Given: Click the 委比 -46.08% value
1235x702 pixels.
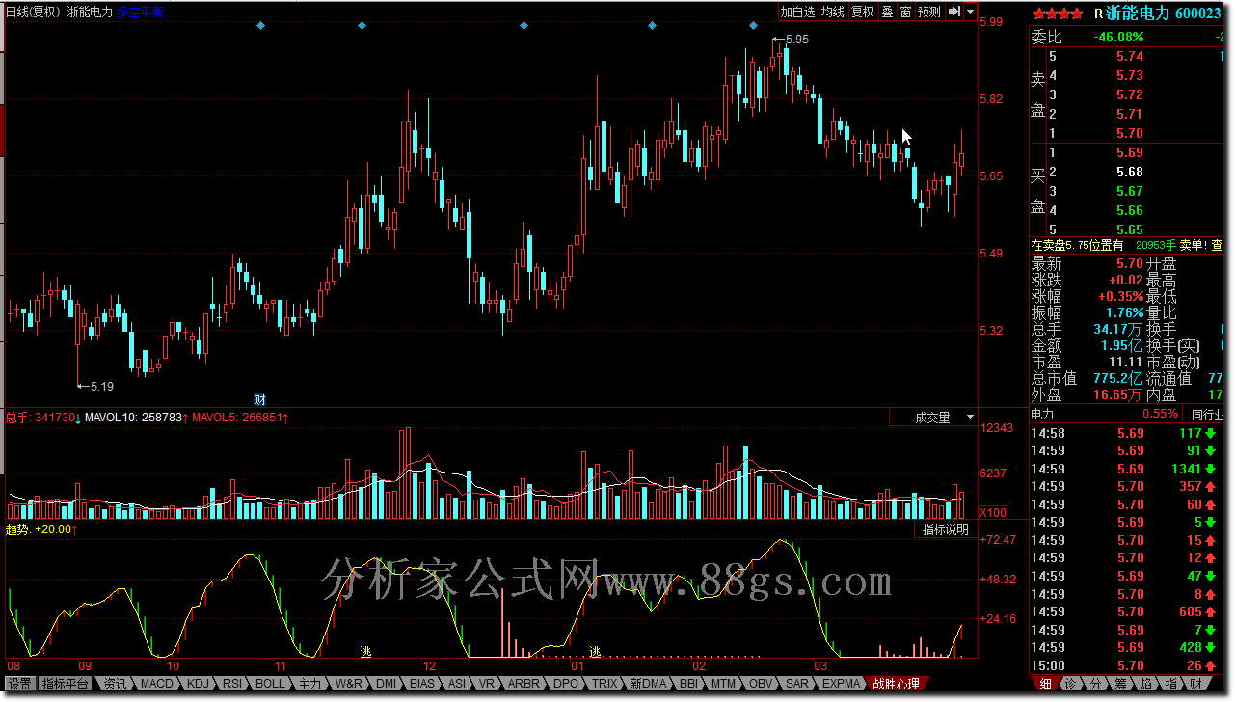Looking at the screenshot, I should point(1119,38).
